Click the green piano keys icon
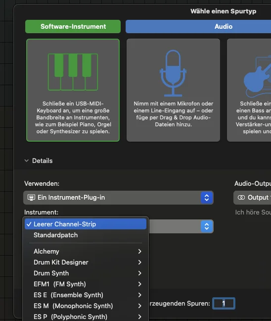Viewport: 271px width, 321px height. (x=73, y=72)
